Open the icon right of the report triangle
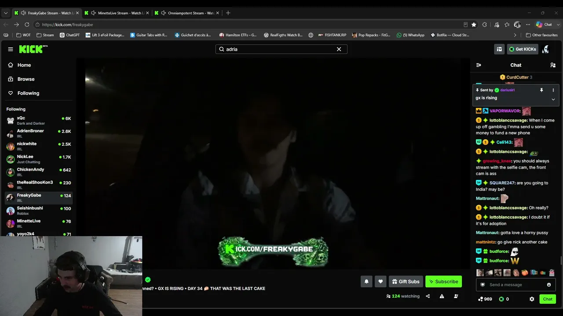563x316 pixels. point(456,296)
